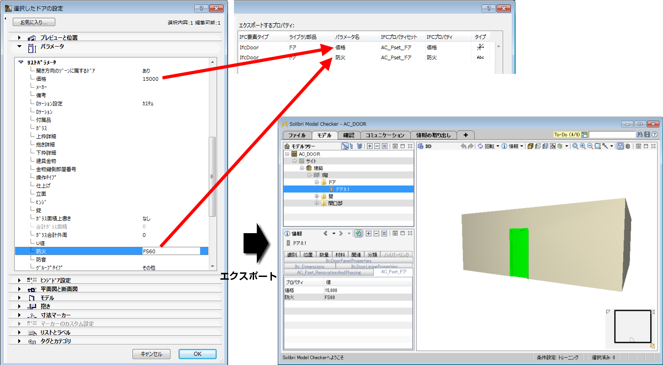Expand the ヒンジドア設定 section
Screen dimensions: 663x365
coord(19,280)
